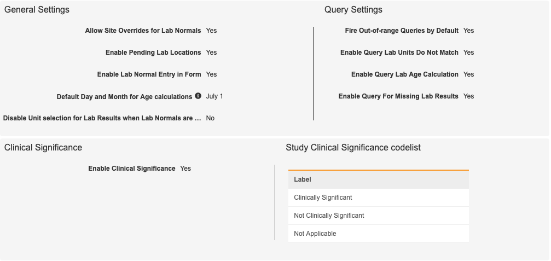
Task: Click the Clinical Significance section heading
Action: tap(43, 148)
